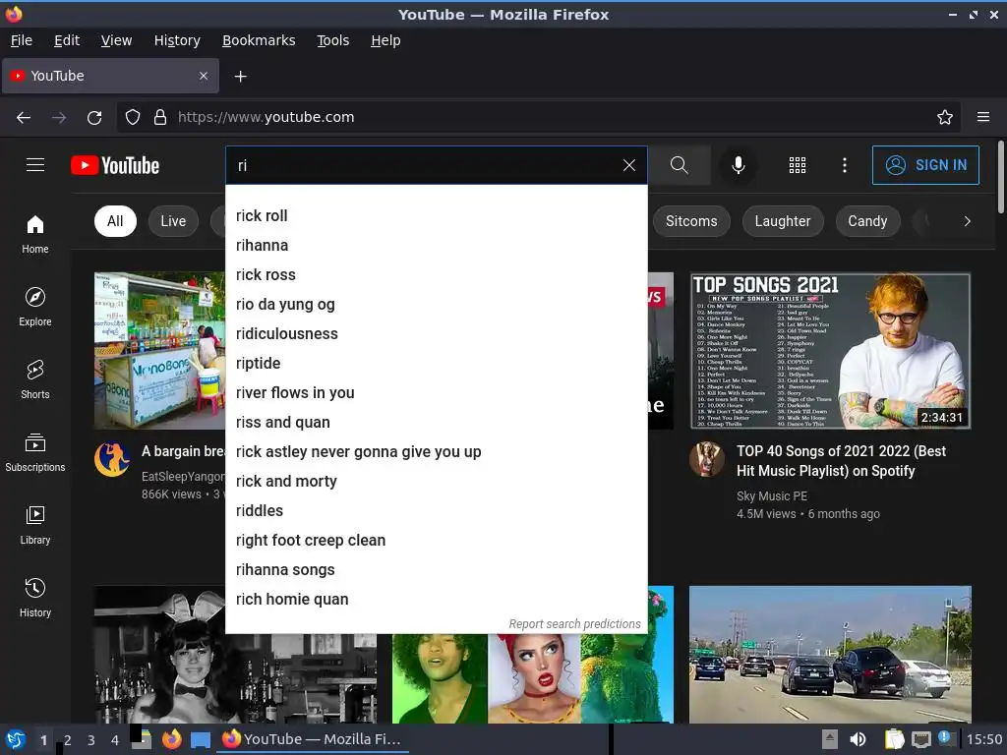
Task: Choose 'ridiculousness' suggestion
Action: pos(436,334)
